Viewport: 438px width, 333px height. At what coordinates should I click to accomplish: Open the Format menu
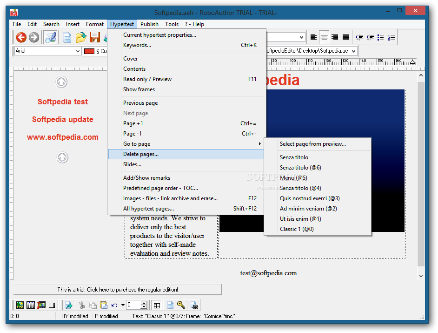click(x=95, y=24)
